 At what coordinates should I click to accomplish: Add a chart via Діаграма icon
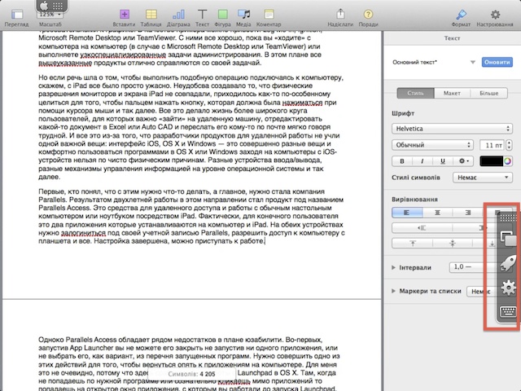(178, 15)
